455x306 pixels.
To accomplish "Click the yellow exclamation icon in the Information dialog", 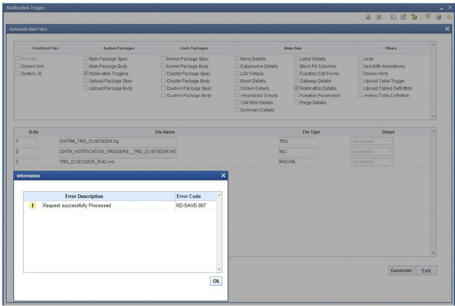I will [x=33, y=206].
